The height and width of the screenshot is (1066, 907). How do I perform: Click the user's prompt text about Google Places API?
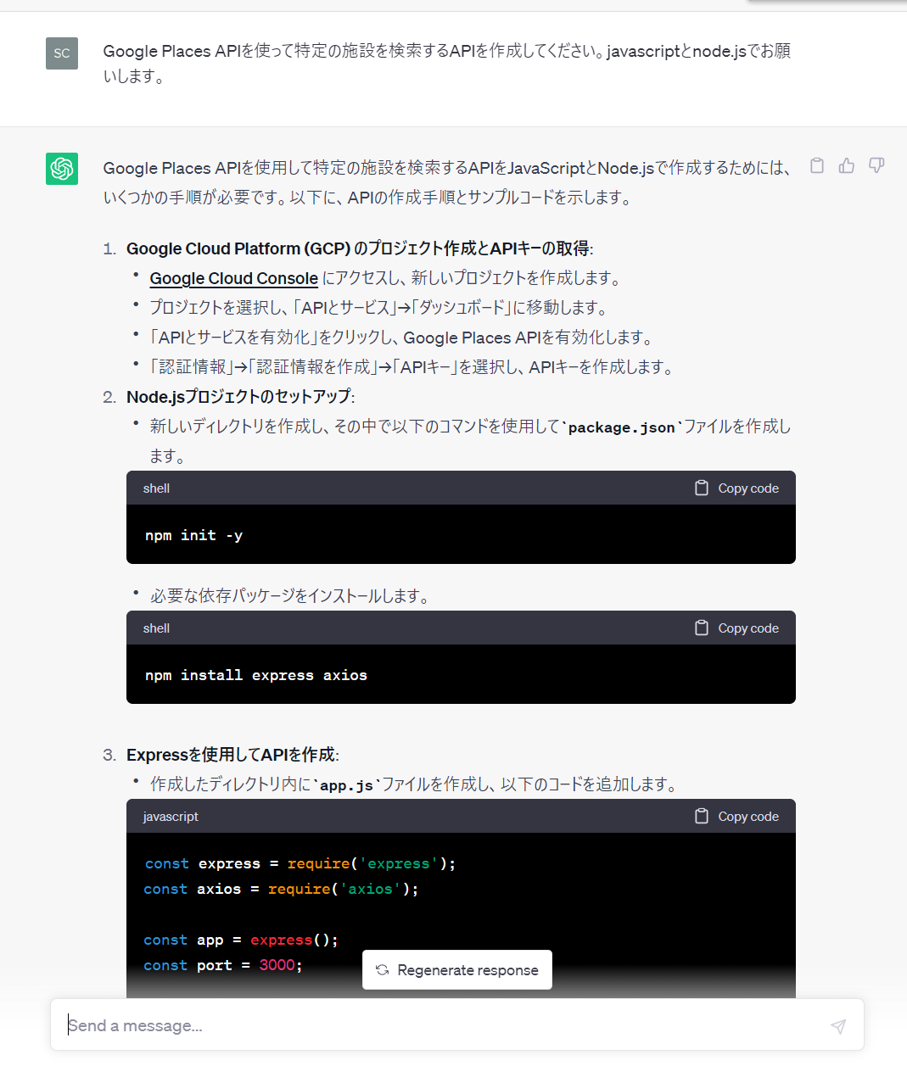click(x=447, y=64)
